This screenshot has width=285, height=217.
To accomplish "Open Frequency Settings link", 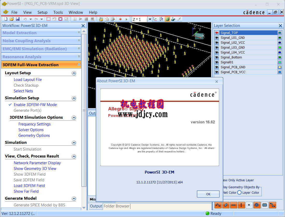I will tap(34, 124).
